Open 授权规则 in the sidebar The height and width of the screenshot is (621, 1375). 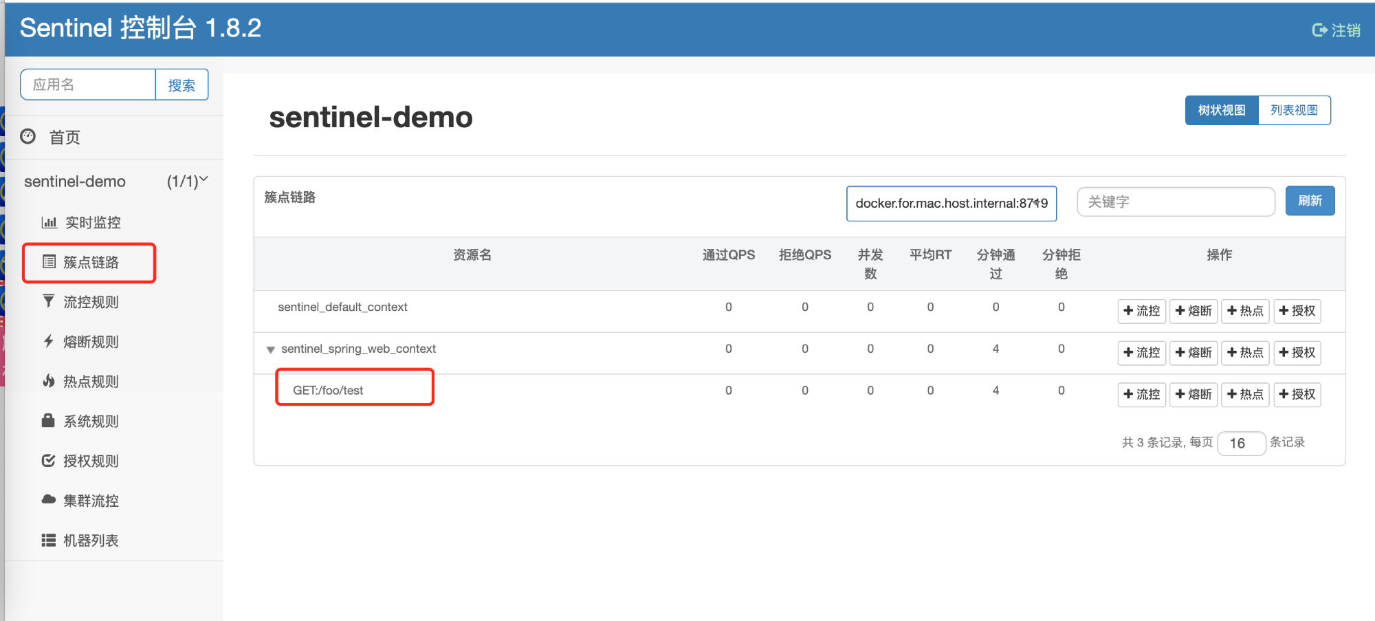point(91,461)
